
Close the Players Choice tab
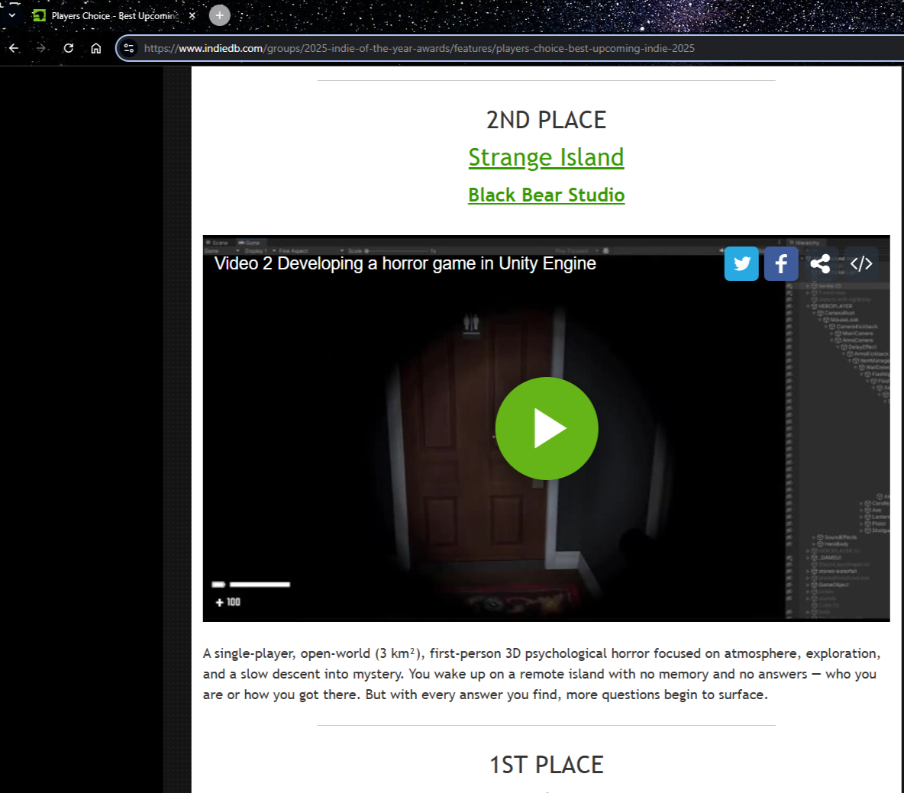click(192, 16)
